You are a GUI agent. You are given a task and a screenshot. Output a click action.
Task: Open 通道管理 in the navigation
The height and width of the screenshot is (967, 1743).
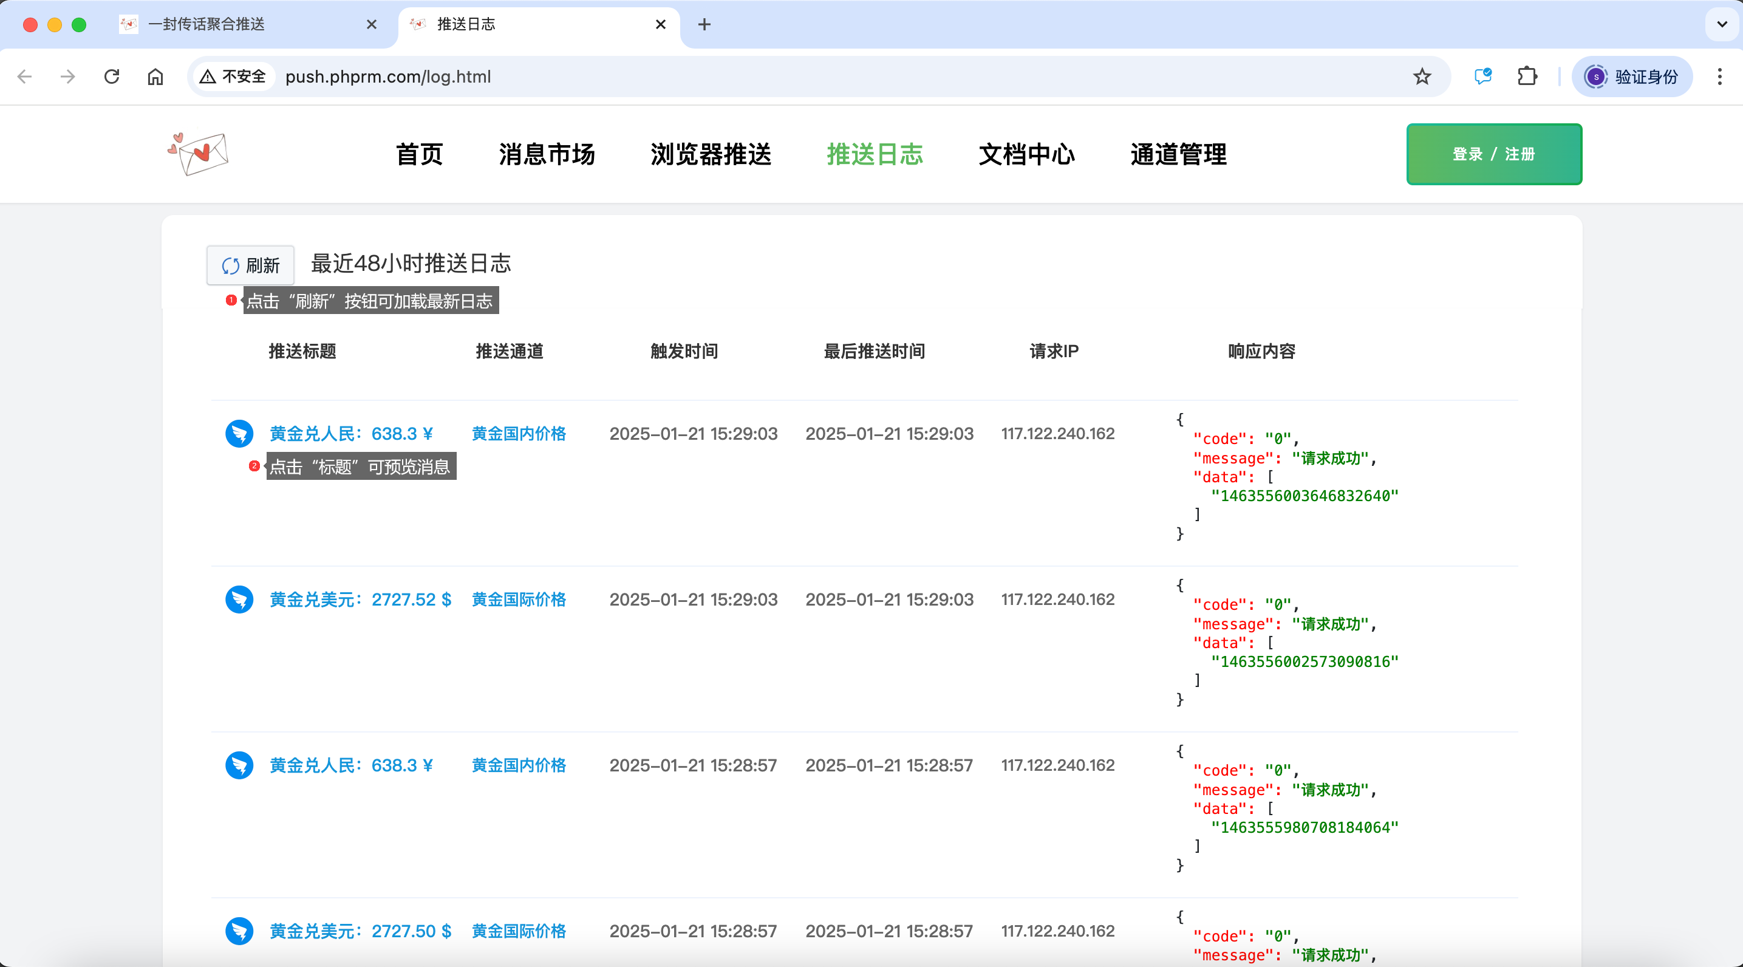(x=1178, y=154)
